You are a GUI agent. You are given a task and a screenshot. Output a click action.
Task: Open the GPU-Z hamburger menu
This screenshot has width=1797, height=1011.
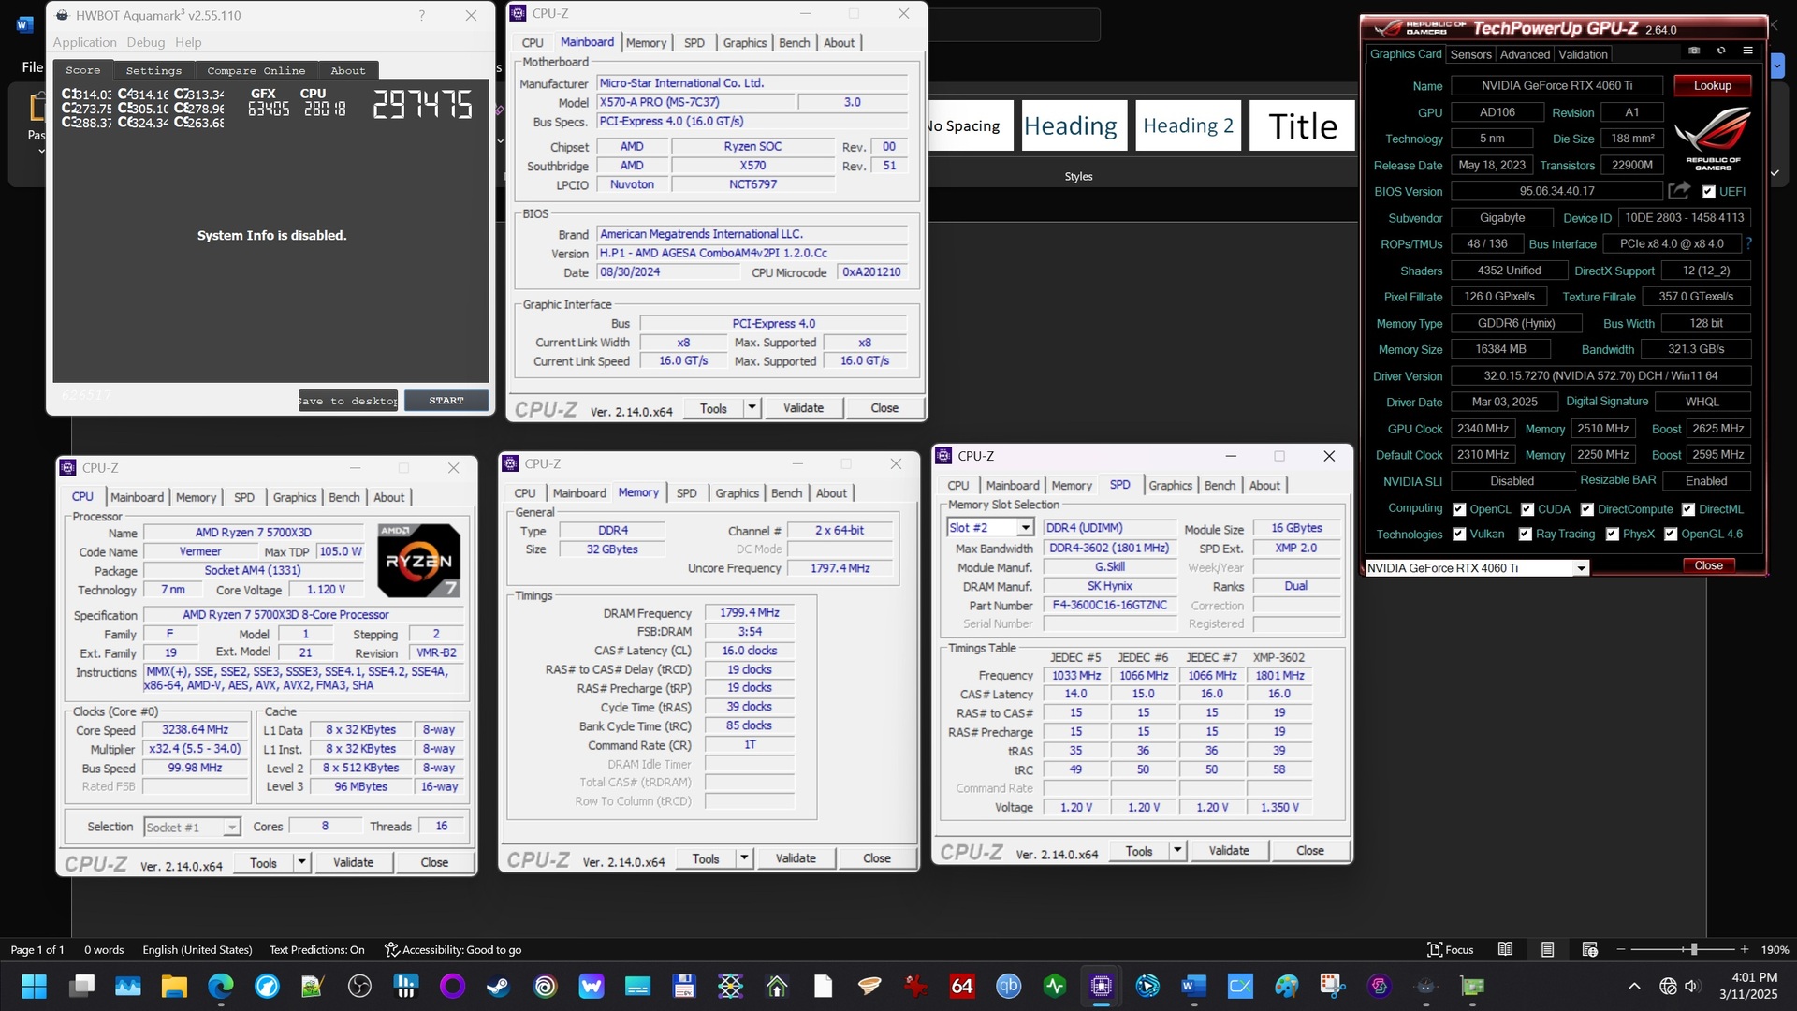(1747, 51)
